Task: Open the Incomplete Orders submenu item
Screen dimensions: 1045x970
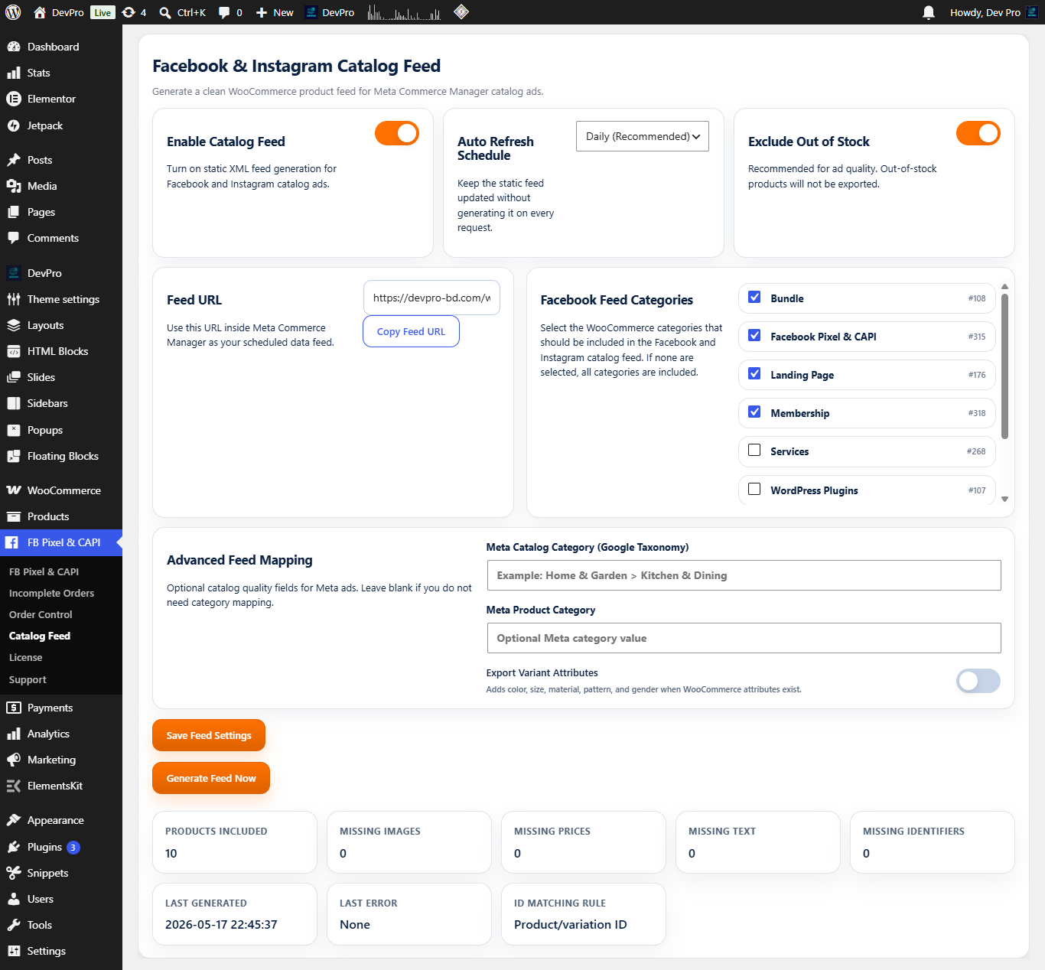Action: click(52, 593)
